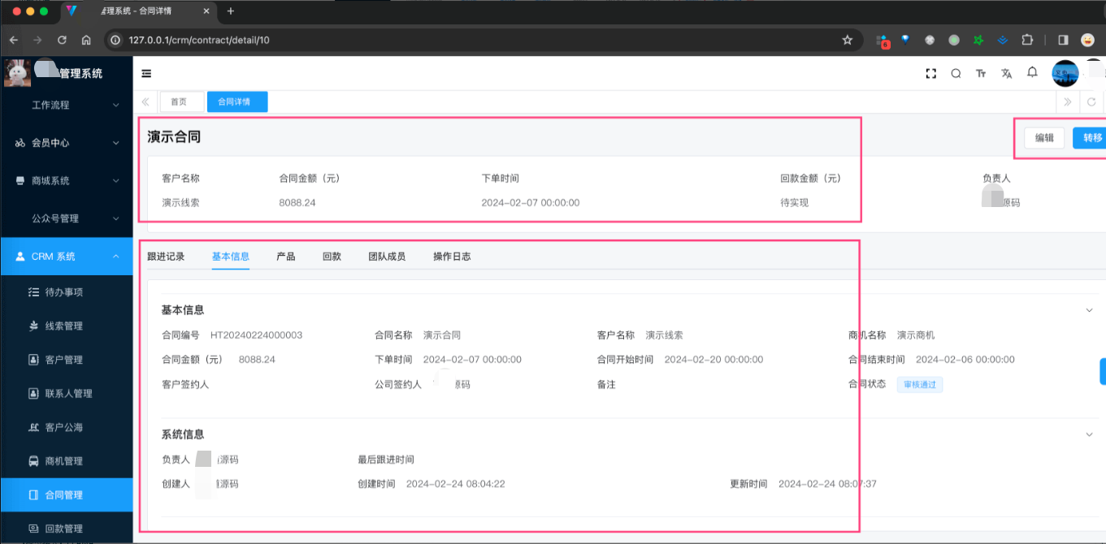Viewport: 1106px width, 544px height.
Task: Click the 演示合同 page title
Action: pos(174,137)
